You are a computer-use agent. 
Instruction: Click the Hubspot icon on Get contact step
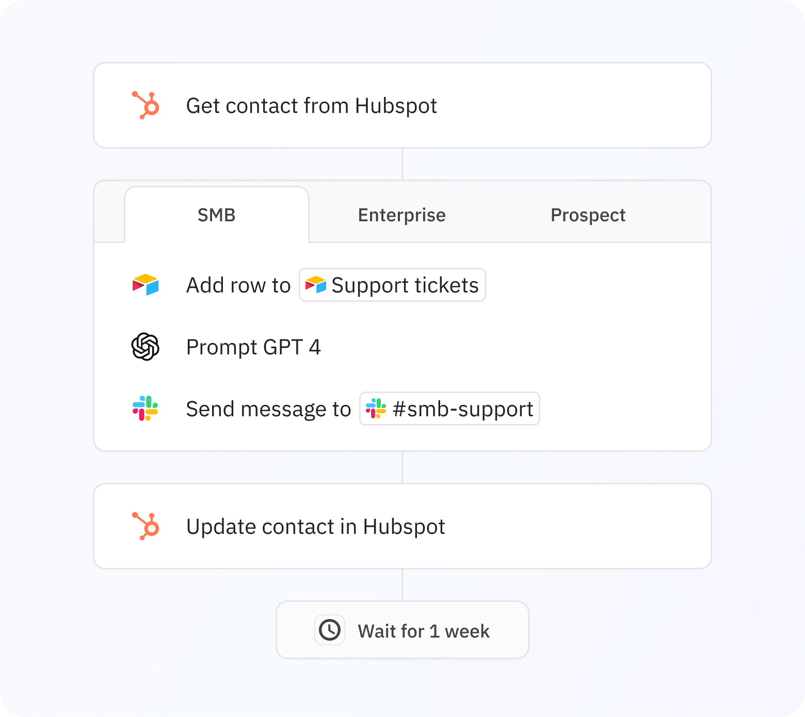tap(146, 105)
